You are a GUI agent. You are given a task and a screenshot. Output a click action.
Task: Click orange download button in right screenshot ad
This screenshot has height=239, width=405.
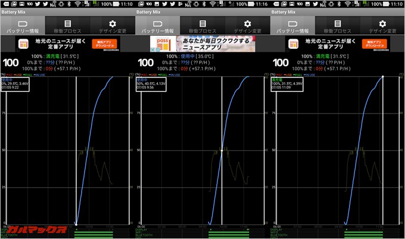point(375,44)
